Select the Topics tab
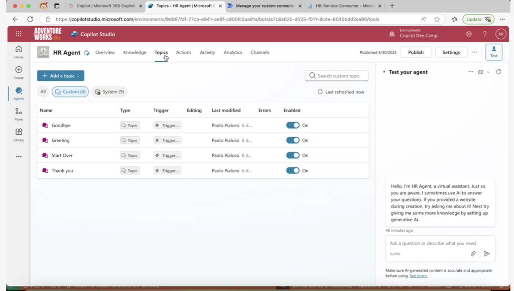This screenshot has height=291, width=514. (161, 52)
